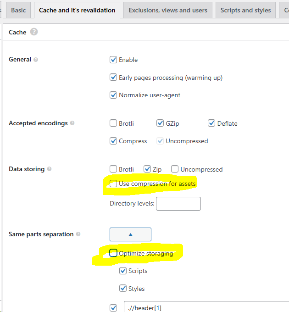Open the Cache section help icon
This screenshot has height=312, width=289.
pos(34,32)
